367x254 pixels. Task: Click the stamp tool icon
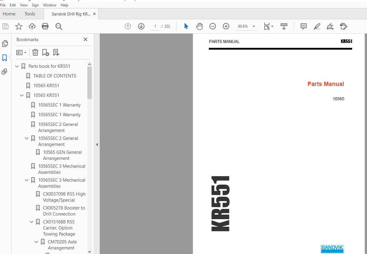tap(343, 26)
